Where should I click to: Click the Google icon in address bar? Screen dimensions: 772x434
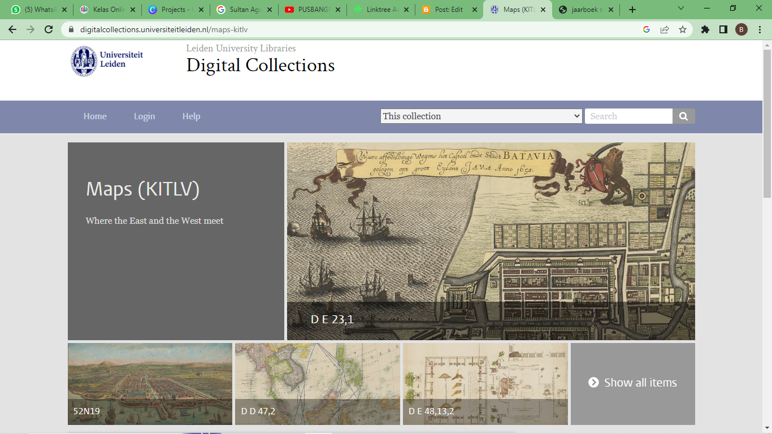(x=647, y=29)
